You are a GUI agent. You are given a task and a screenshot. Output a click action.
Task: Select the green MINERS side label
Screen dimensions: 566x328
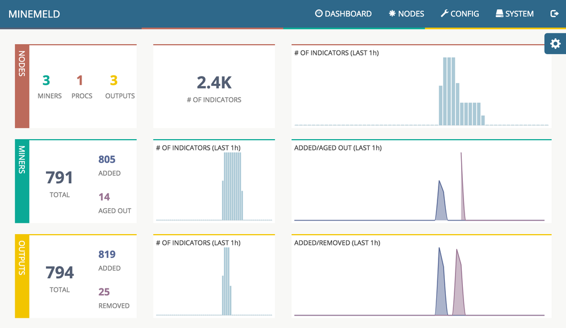click(x=22, y=182)
